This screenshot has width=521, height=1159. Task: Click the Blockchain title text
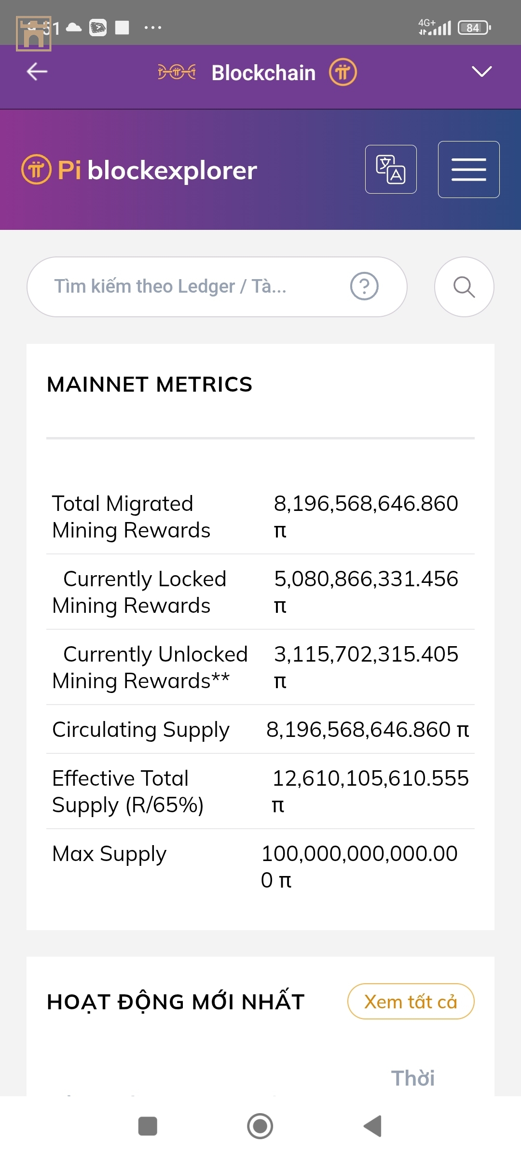click(263, 73)
